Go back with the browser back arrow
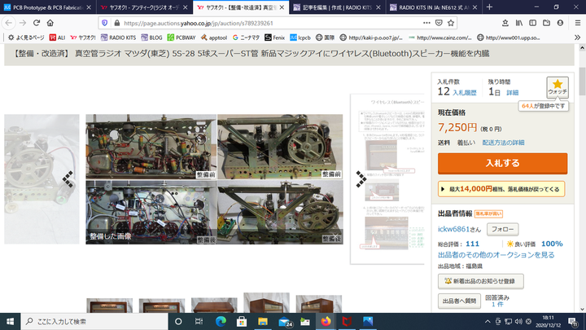This screenshot has width=586, height=330. click(x=9, y=23)
